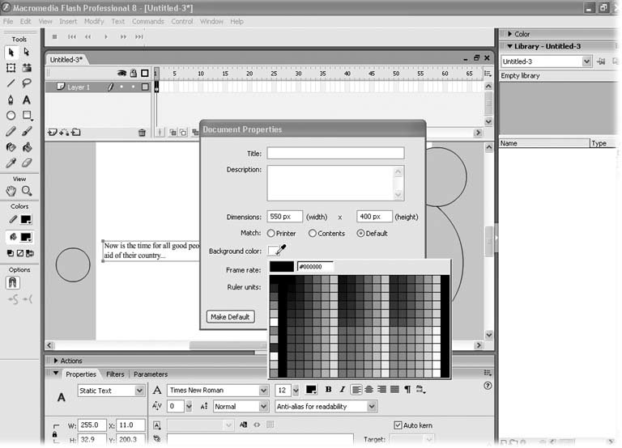
Task: Open the Untitled-3 document tab
Action: click(66, 60)
